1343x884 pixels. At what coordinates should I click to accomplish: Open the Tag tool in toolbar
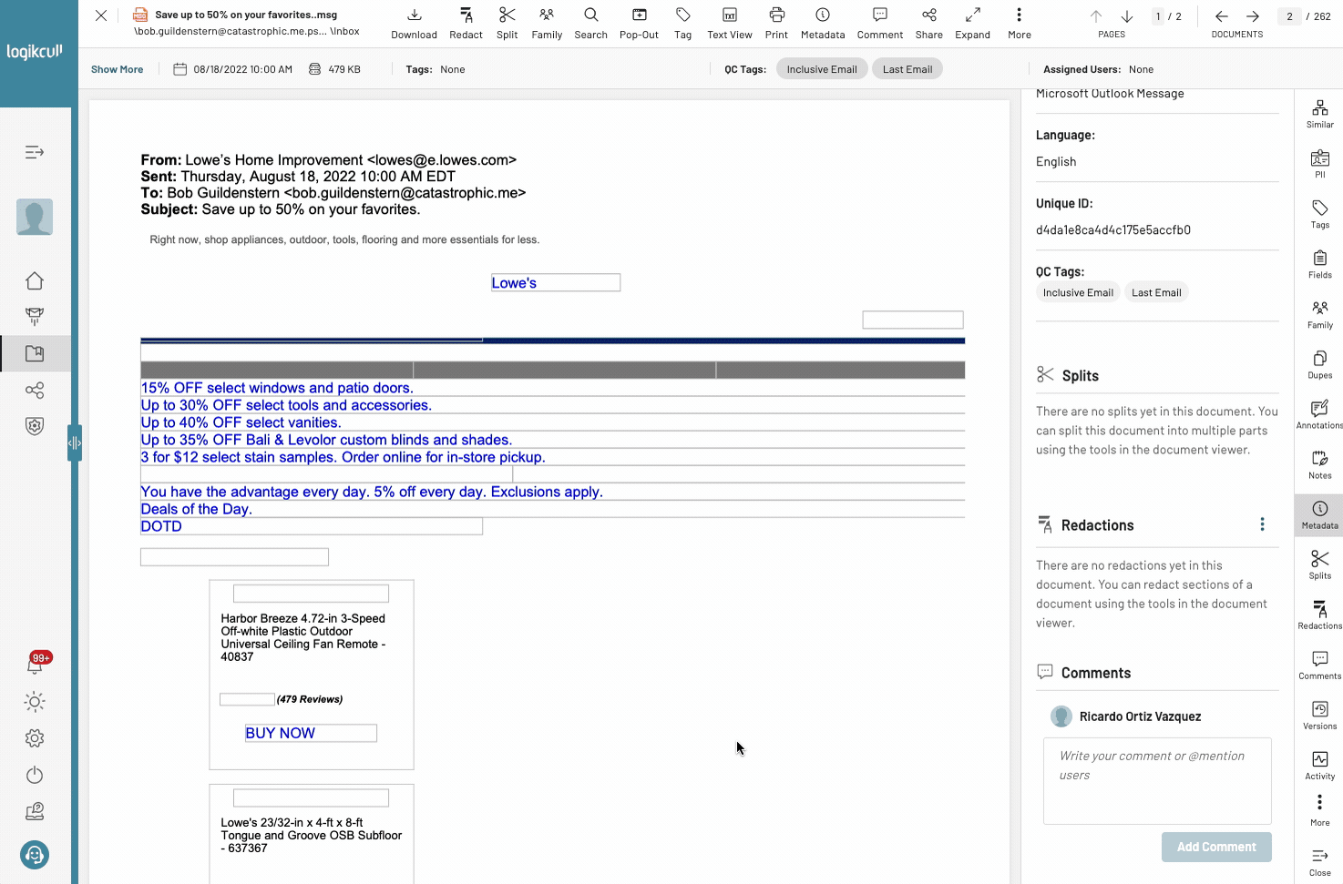pos(683,24)
